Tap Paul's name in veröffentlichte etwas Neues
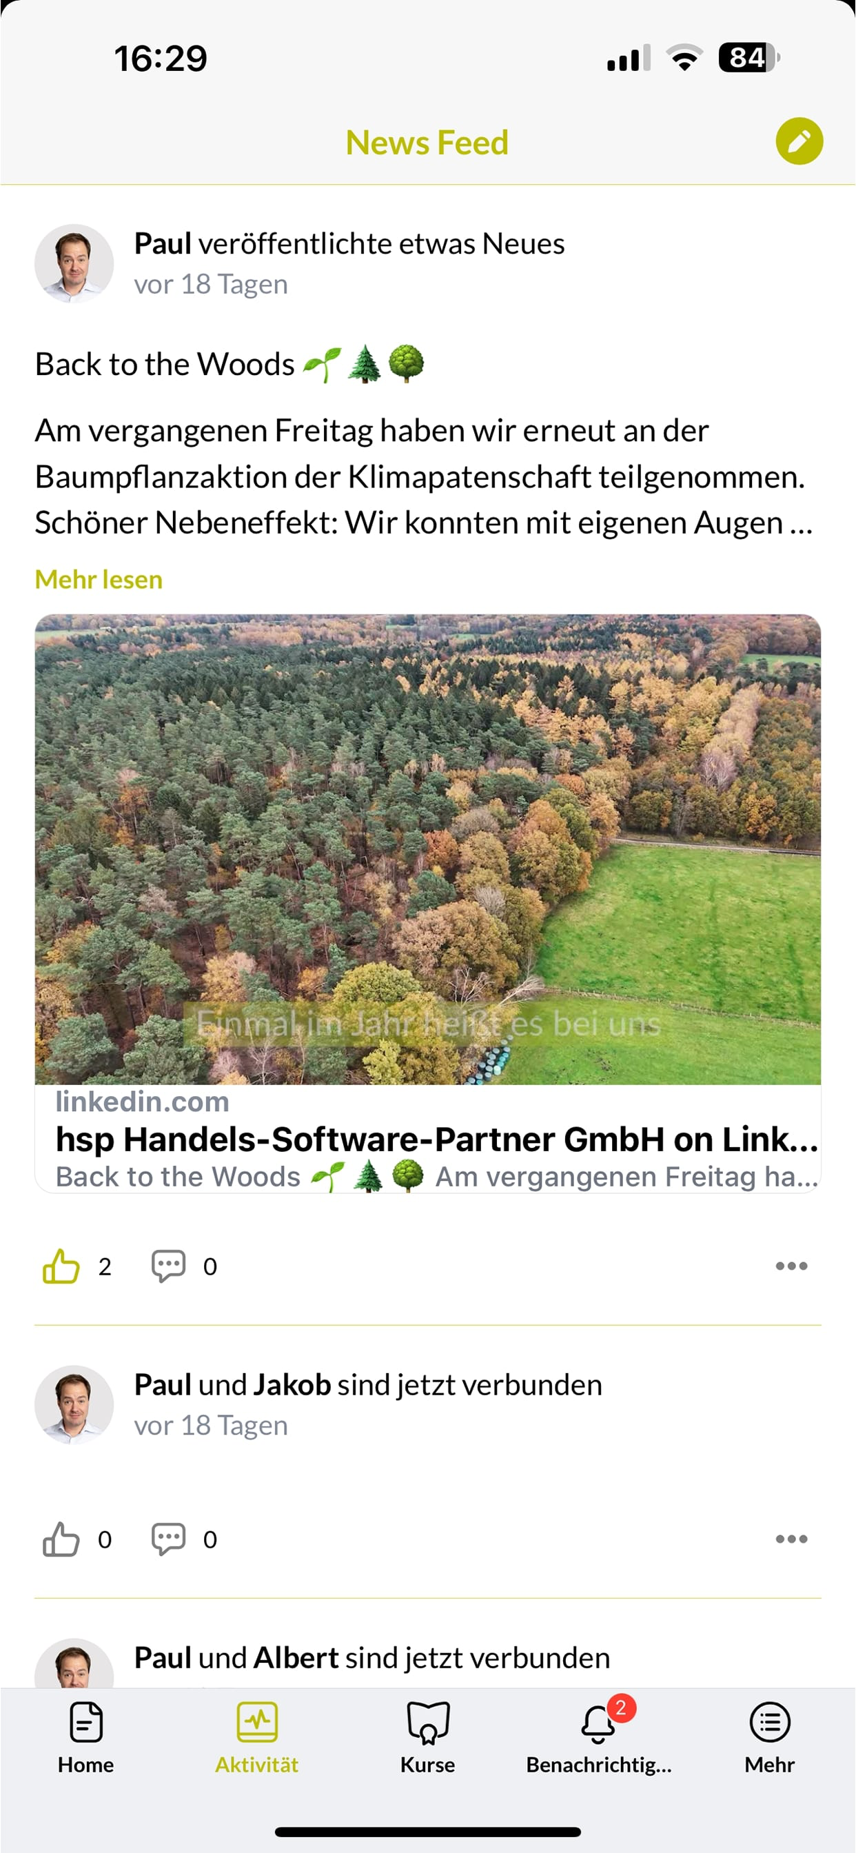Screen dimensions: 856x1853 [x=163, y=244]
